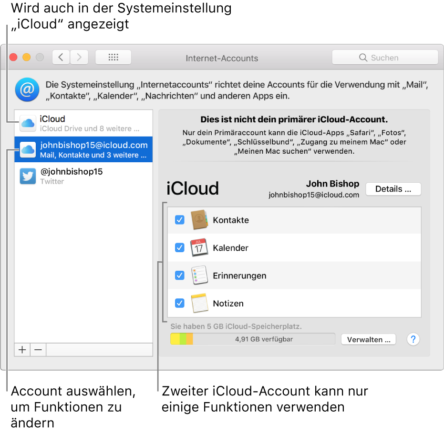
Task: Click the large iCloud heading
Action: click(193, 188)
